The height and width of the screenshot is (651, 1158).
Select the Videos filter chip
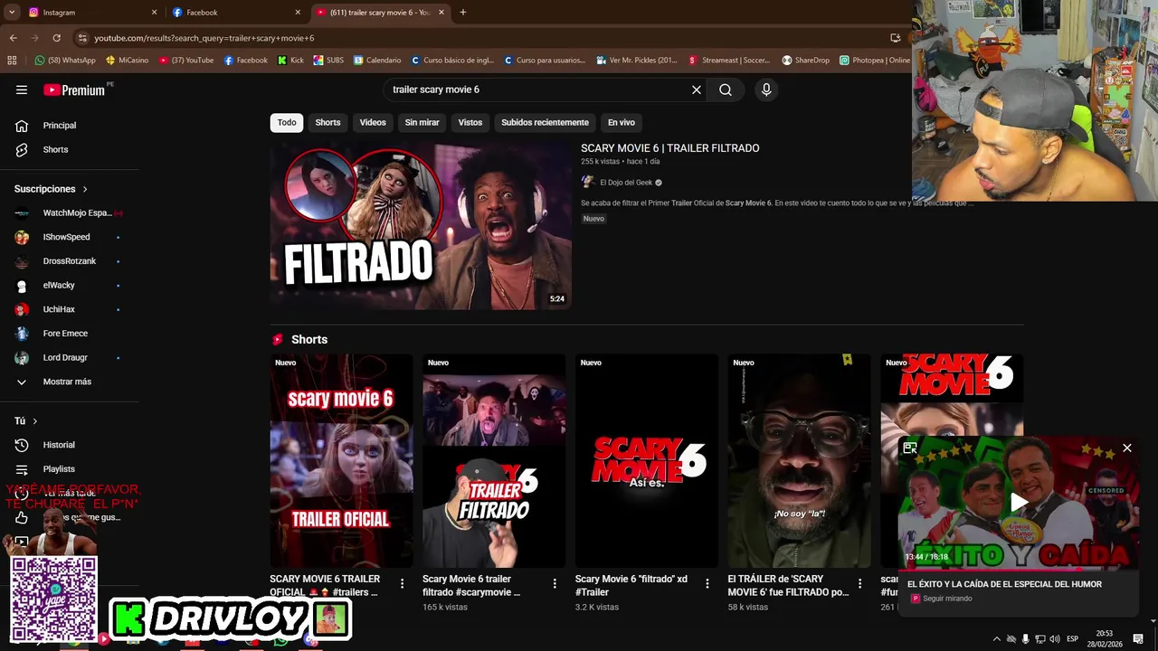pos(373,122)
